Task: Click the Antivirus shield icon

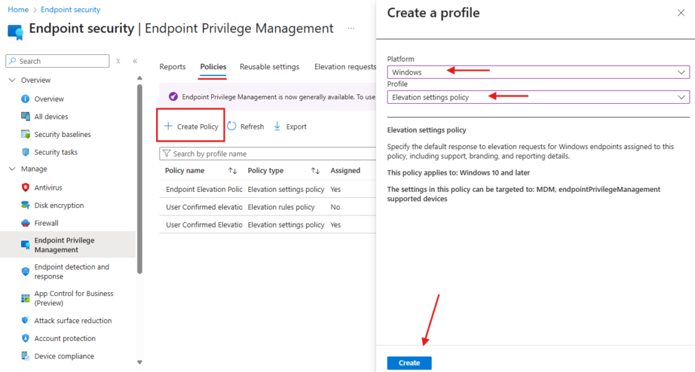Action: tap(25, 188)
